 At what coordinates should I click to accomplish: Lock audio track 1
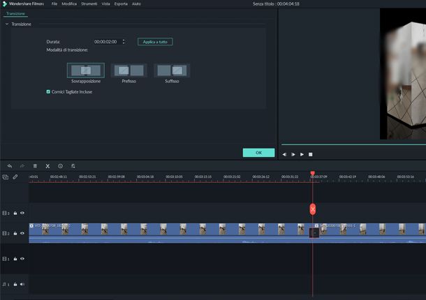(x=15, y=284)
